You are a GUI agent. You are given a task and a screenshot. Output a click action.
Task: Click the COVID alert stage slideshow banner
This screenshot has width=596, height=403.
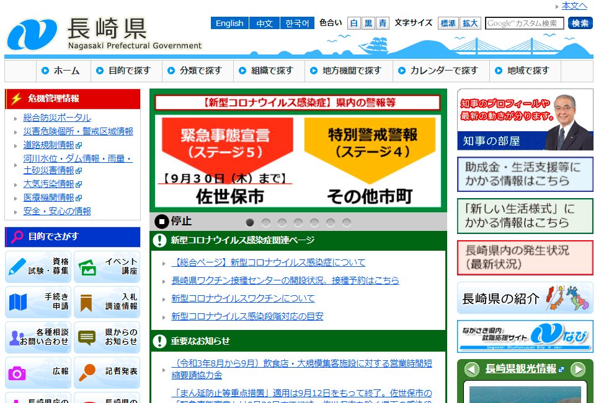pyautogui.click(x=298, y=151)
